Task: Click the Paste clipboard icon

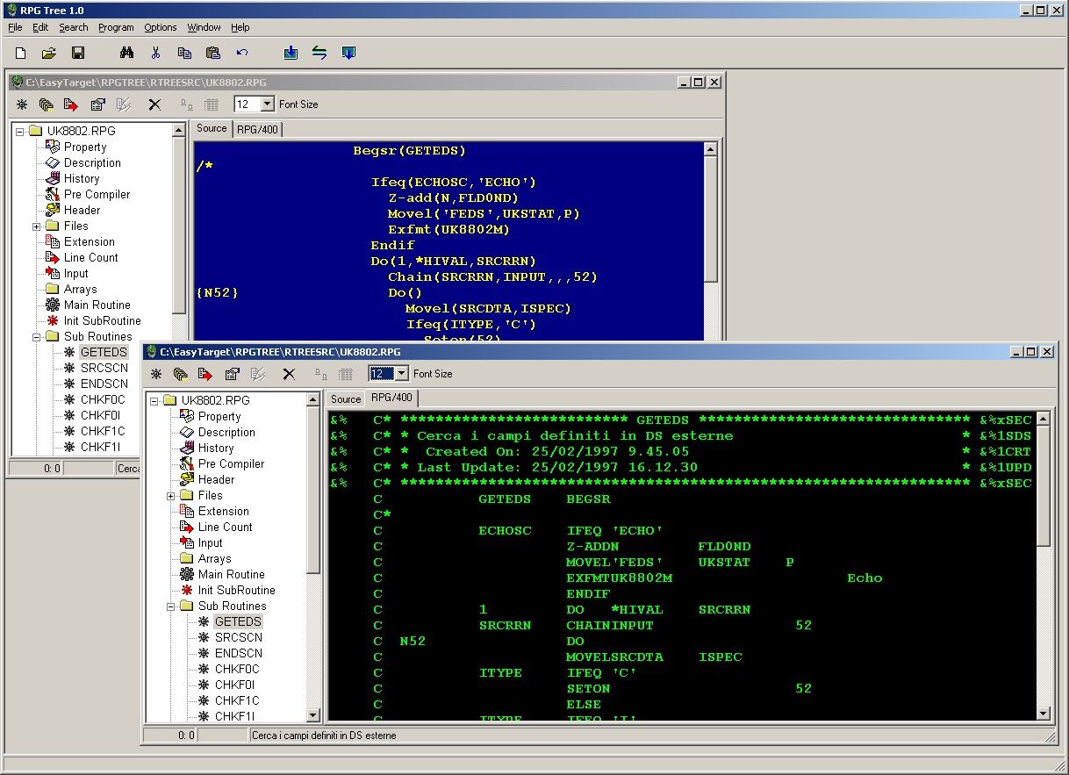Action: pyautogui.click(x=213, y=53)
